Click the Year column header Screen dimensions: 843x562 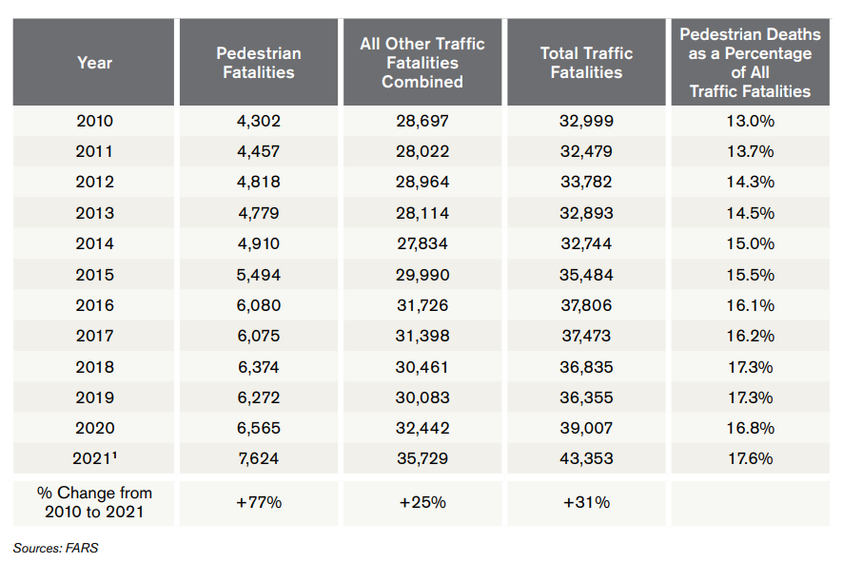(x=94, y=63)
